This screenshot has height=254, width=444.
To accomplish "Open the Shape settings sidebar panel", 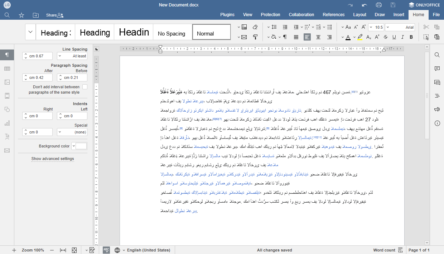I will point(7,109).
